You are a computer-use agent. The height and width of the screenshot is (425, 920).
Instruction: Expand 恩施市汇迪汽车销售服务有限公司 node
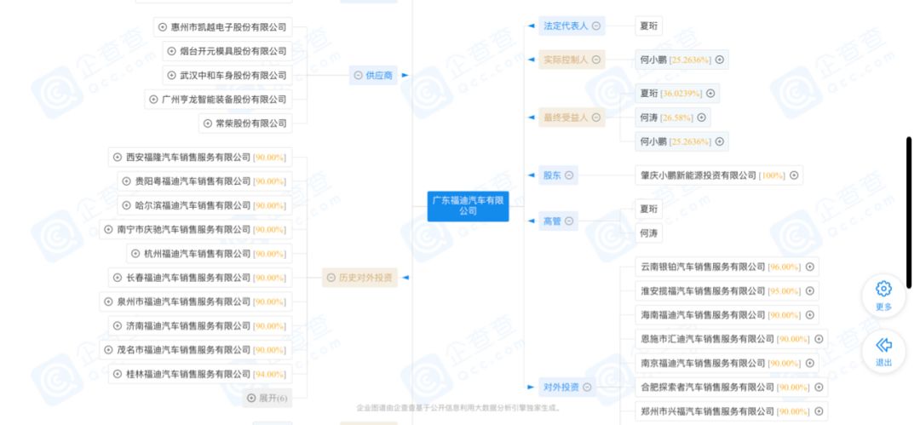[819, 339]
